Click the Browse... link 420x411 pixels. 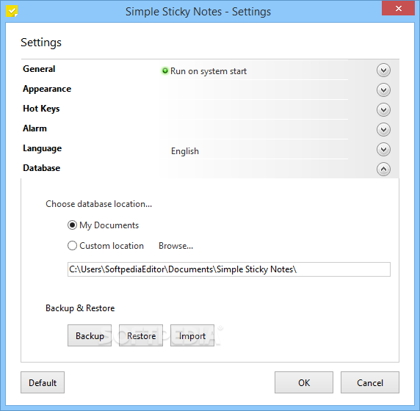click(175, 246)
